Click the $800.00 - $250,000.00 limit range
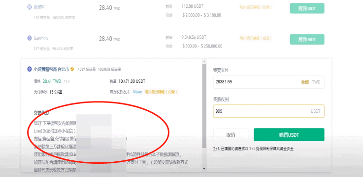Viewport: 363px width, 177px height. pyautogui.click(x=202, y=46)
